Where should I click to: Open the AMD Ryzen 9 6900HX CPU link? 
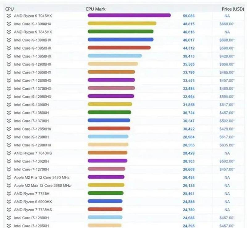(33, 202)
